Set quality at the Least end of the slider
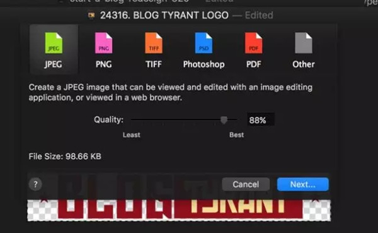Viewport: 378px width, 233px height. click(x=132, y=119)
